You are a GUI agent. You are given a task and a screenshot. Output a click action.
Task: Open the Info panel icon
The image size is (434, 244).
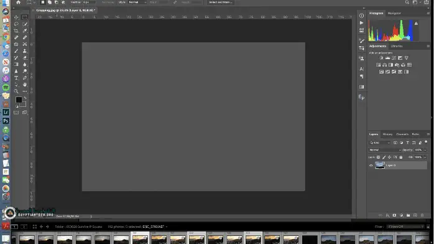pos(361,16)
